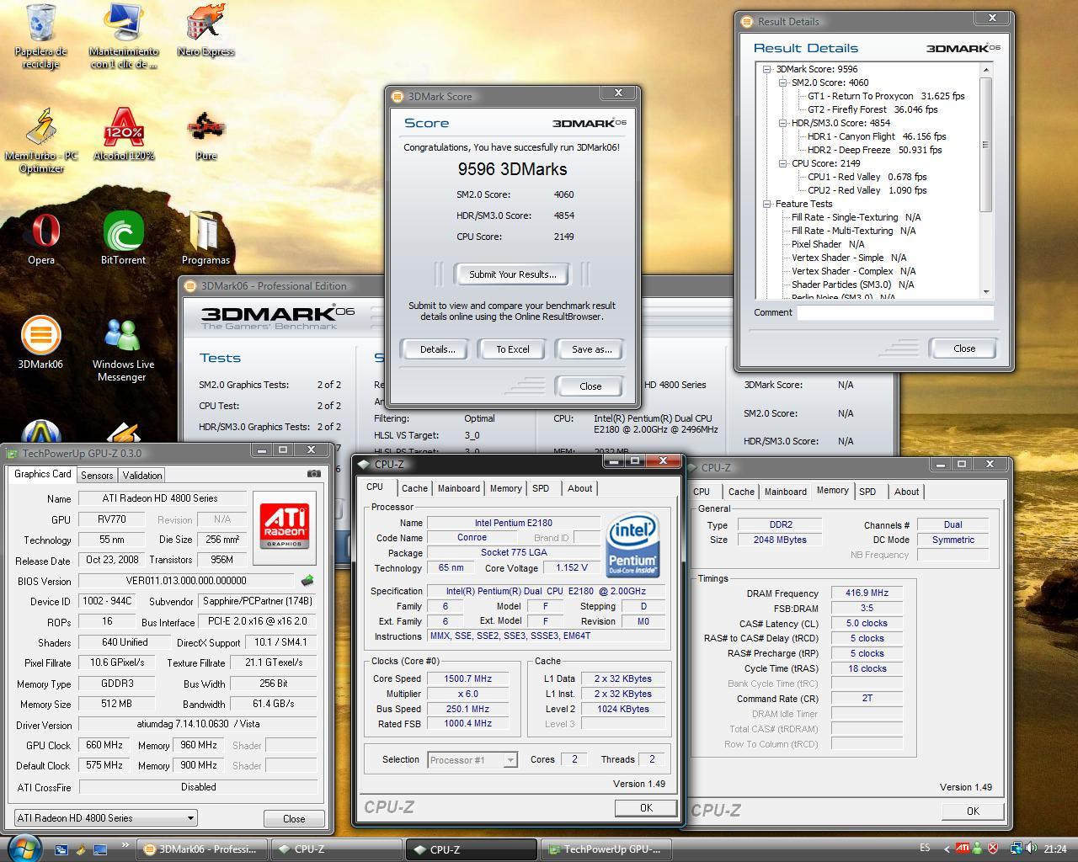Image resolution: width=1078 pixels, height=862 pixels.
Task: Expand the quick launch overflow chevron
Action: (x=125, y=845)
